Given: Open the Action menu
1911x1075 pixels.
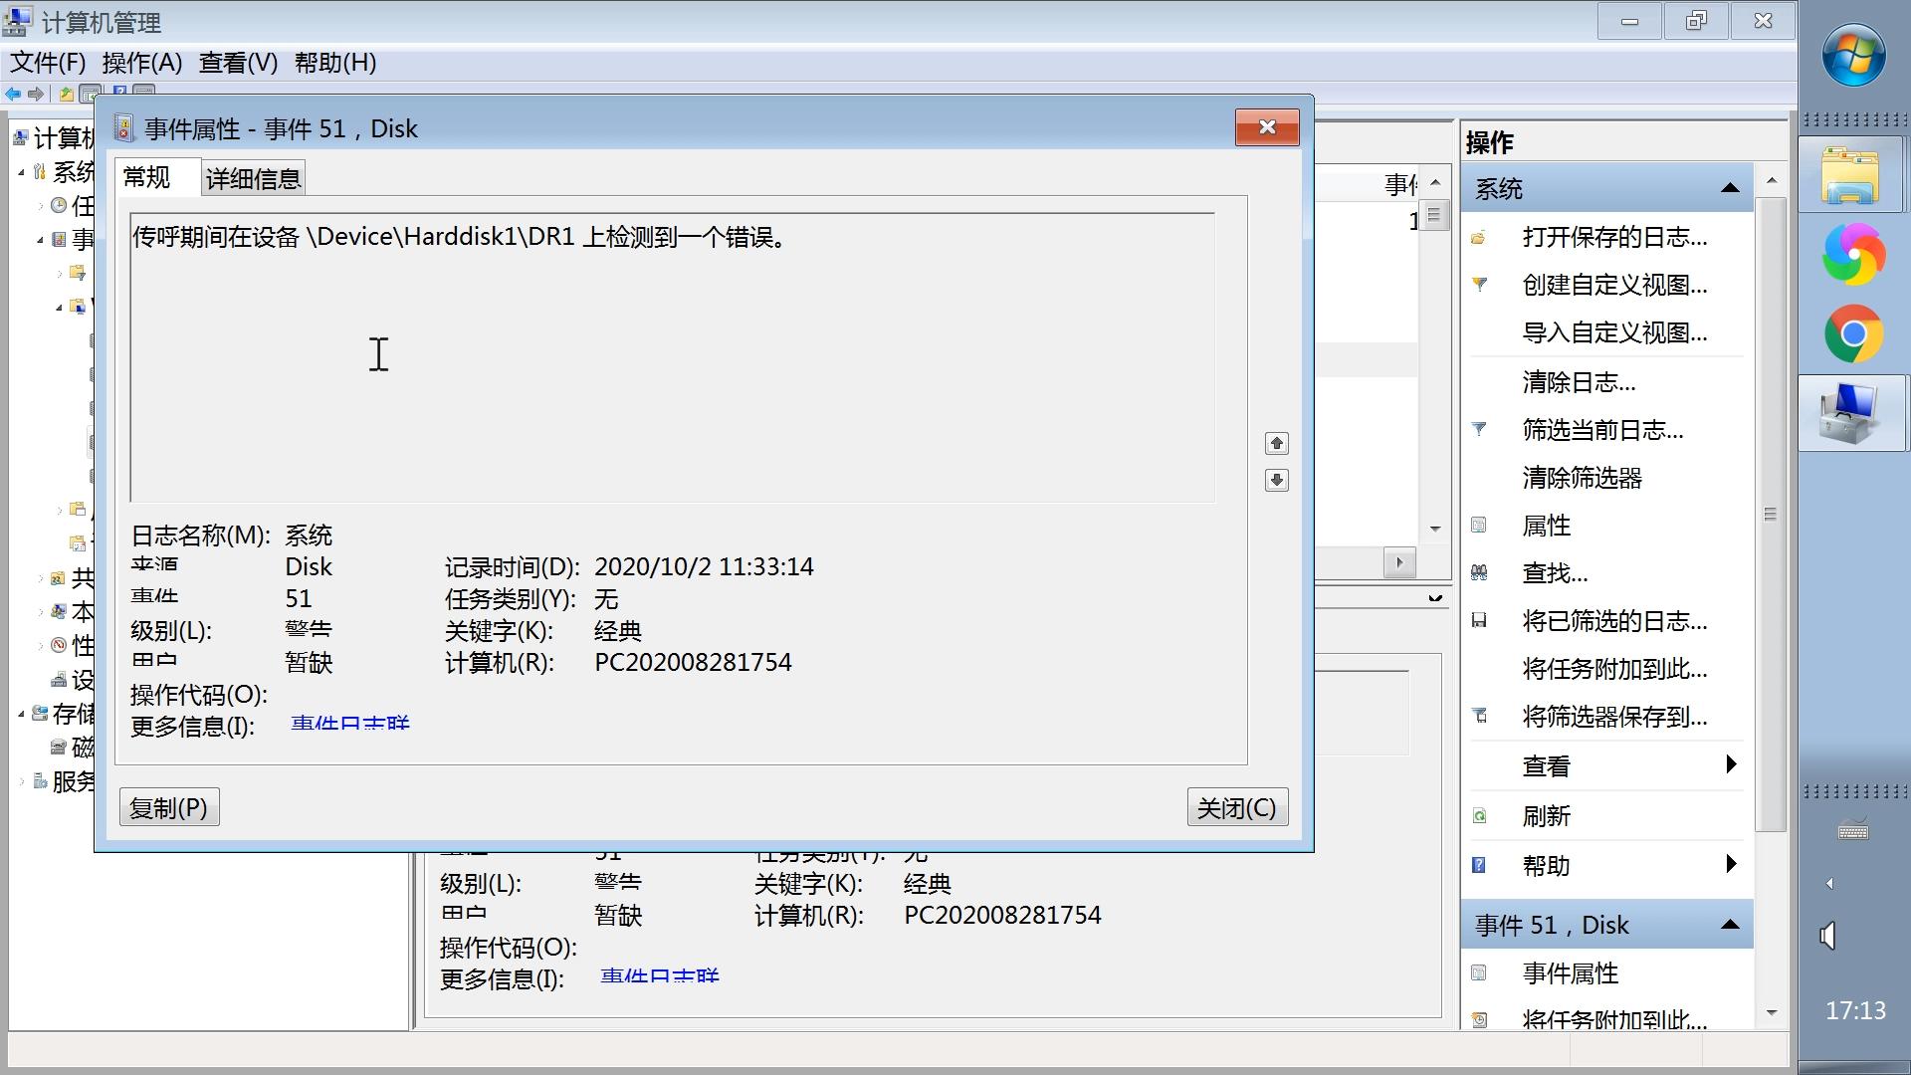Looking at the screenshot, I should pos(141,63).
